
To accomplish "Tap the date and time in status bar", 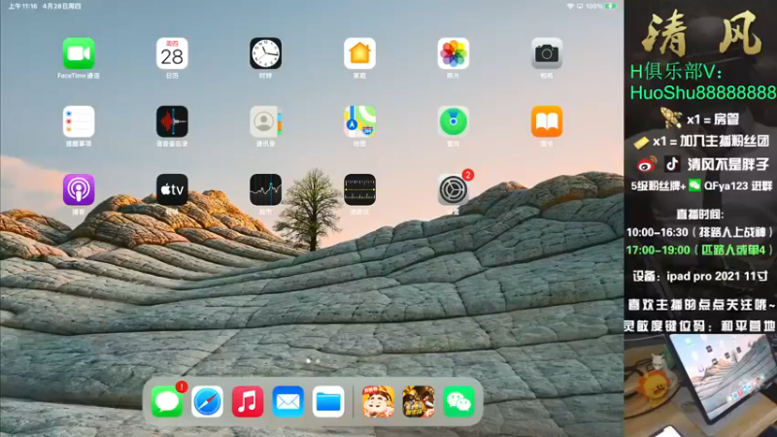I will [x=44, y=7].
